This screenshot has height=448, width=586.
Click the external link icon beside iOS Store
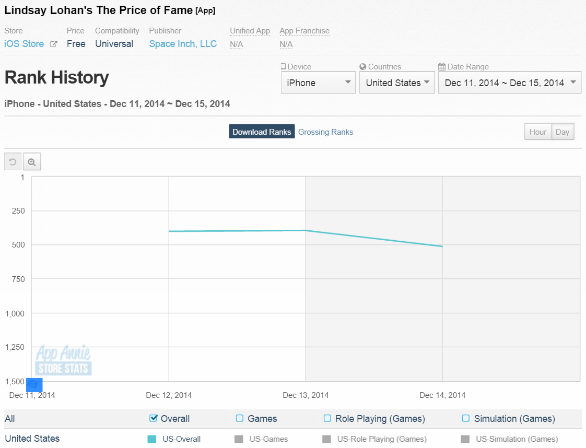pos(53,44)
